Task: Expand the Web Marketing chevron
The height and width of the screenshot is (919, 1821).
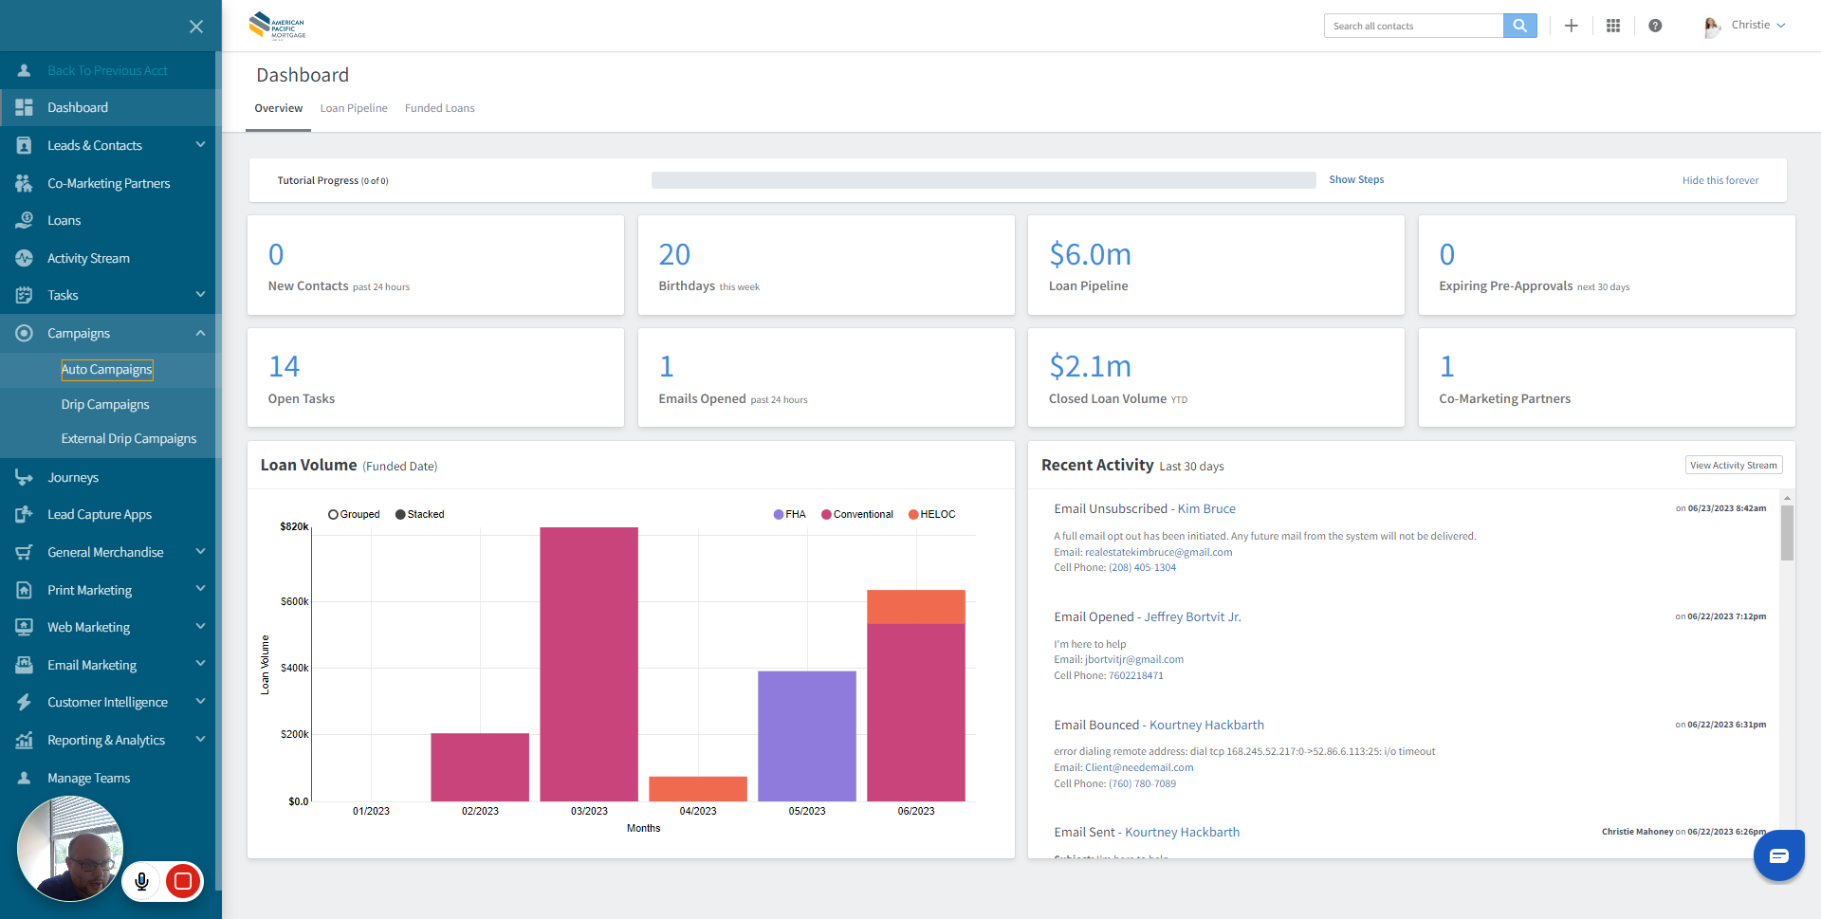Action: tap(200, 626)
